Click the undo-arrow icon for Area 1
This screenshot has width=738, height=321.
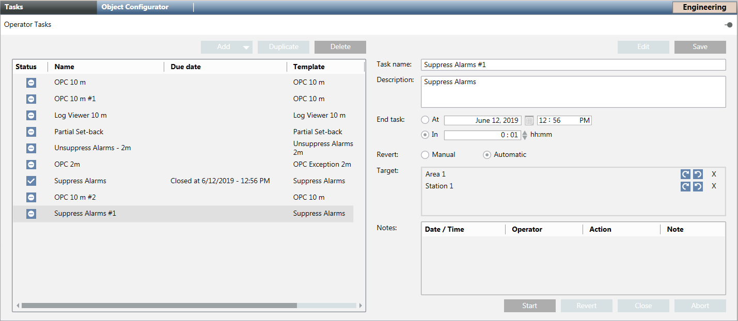click(x=698, y=174)
